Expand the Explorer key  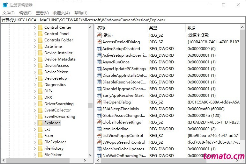click(35, 123)
